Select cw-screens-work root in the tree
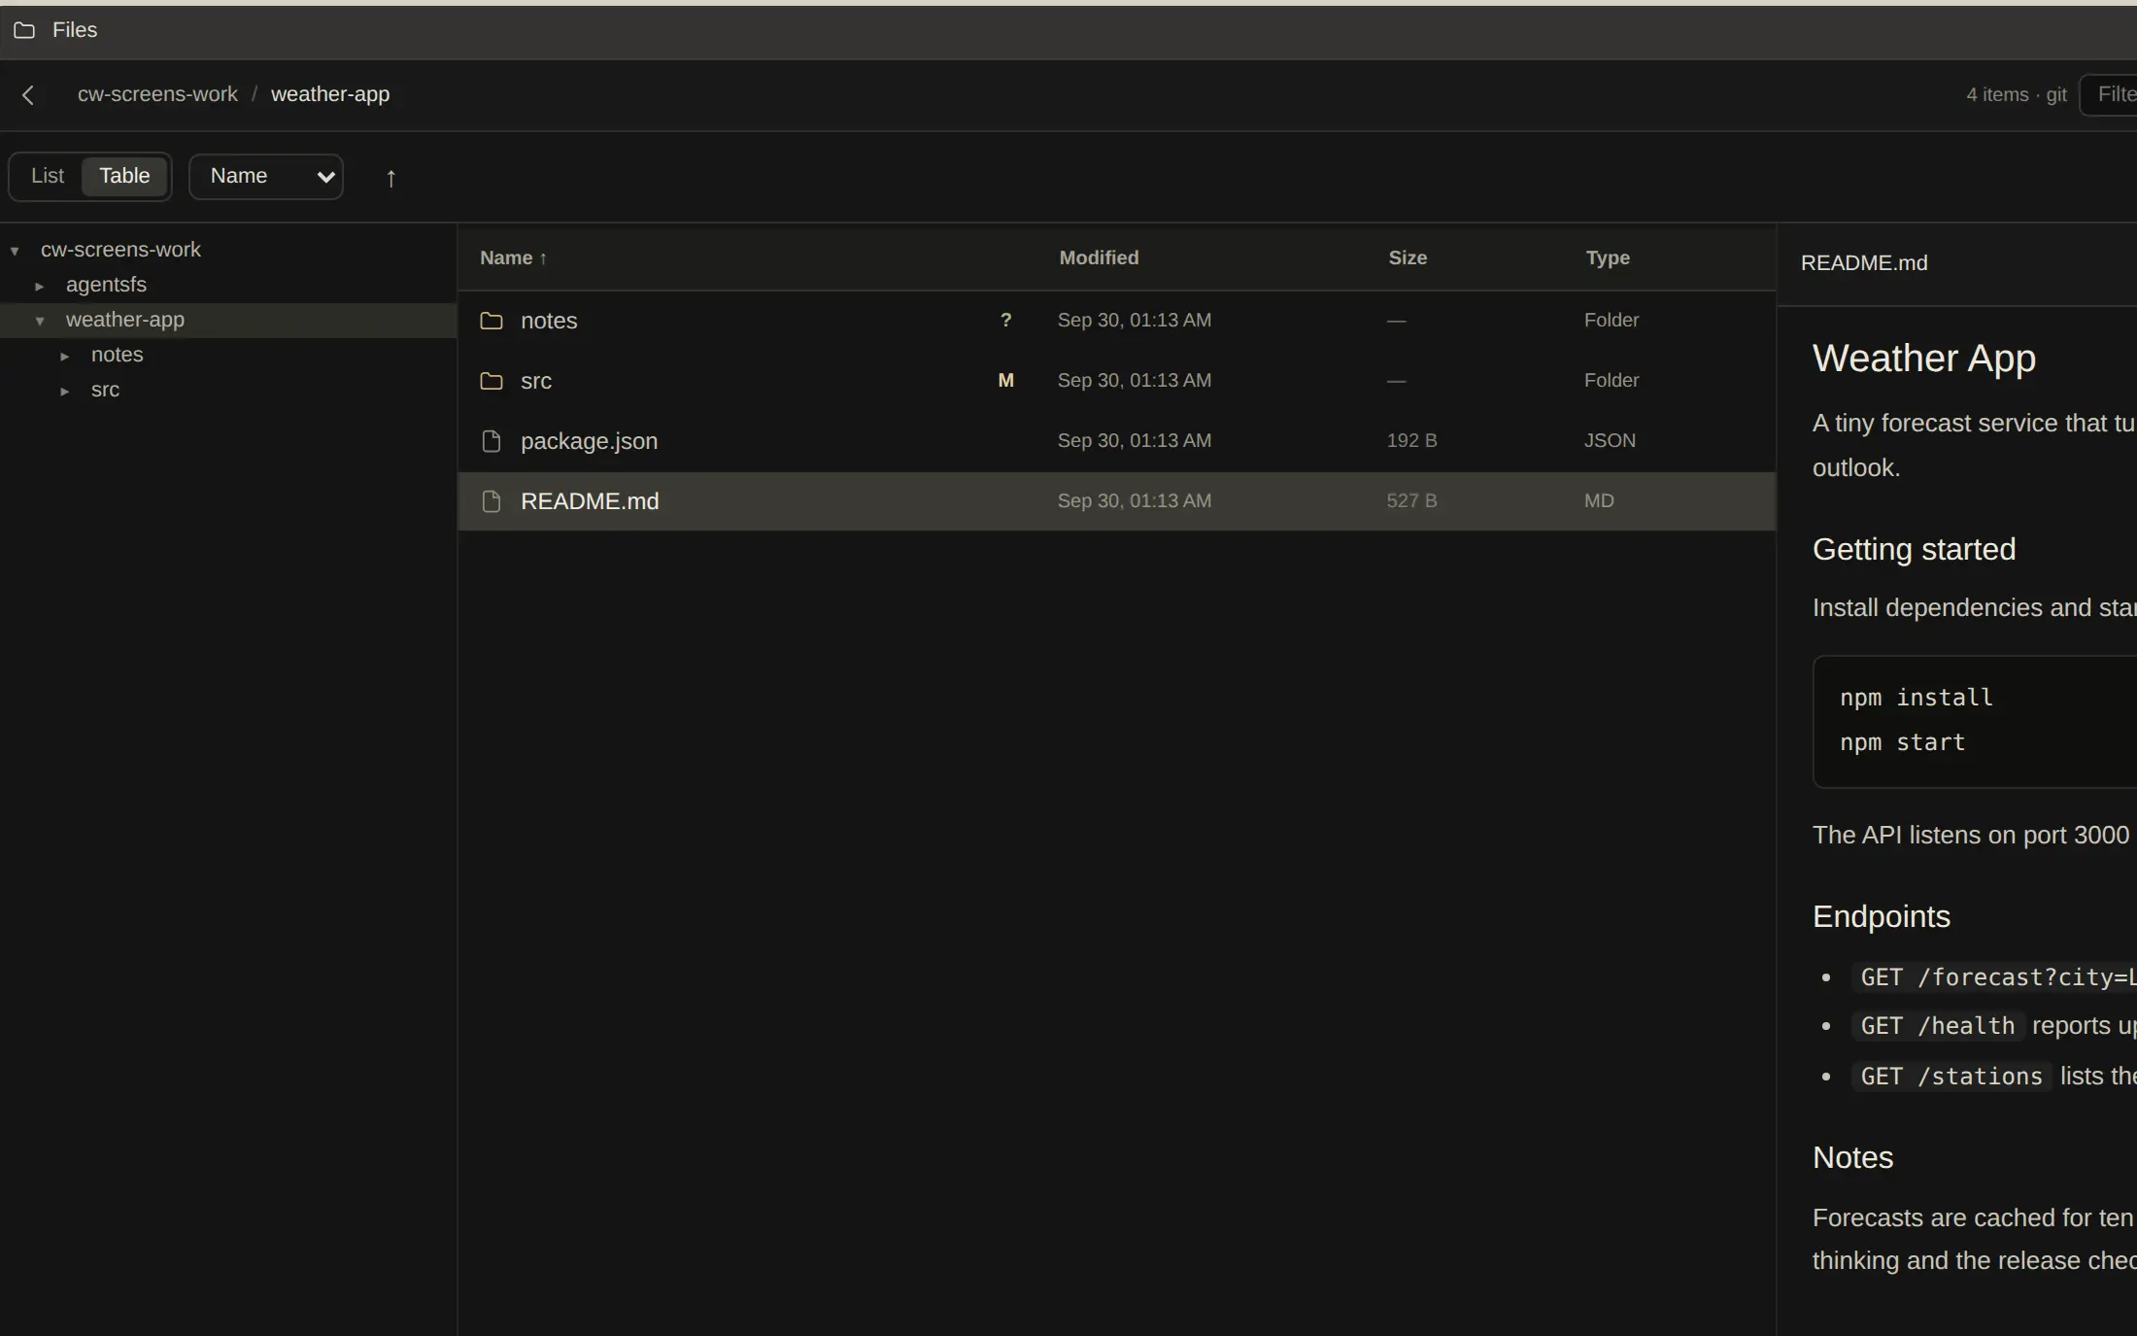2137x1336 pixels. (x=120, y=250)
